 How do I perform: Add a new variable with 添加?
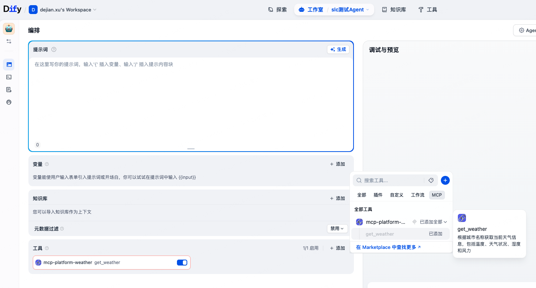[x=337, y=164]
